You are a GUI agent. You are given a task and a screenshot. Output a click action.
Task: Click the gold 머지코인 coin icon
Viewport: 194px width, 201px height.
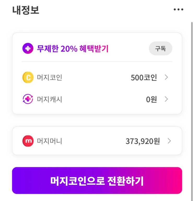point(28,77)
